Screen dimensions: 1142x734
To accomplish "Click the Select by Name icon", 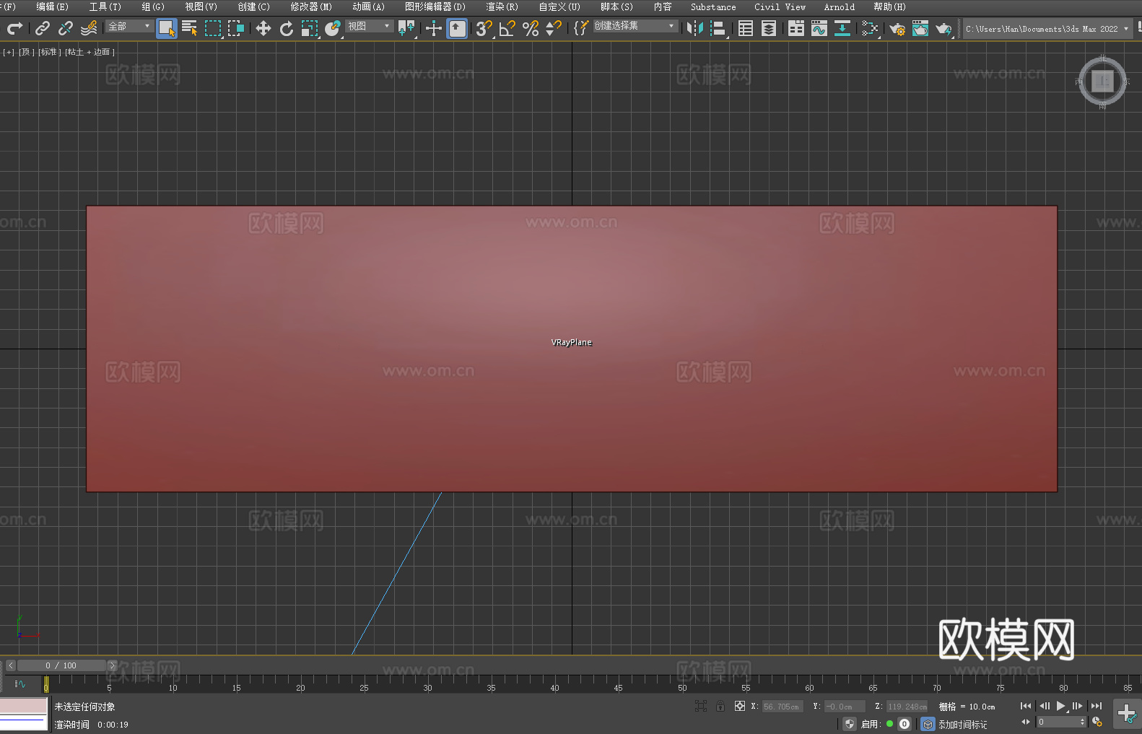I will [189, 28].
